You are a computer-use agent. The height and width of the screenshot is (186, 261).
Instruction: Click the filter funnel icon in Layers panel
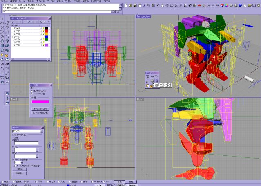(29, 22)
